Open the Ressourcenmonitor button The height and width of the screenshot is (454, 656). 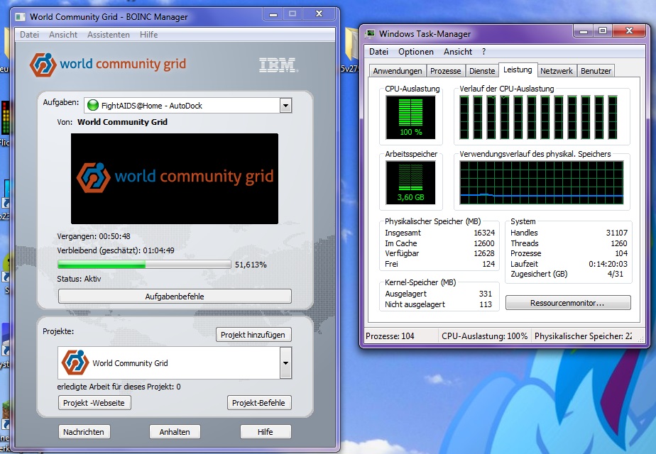[568, 303]
